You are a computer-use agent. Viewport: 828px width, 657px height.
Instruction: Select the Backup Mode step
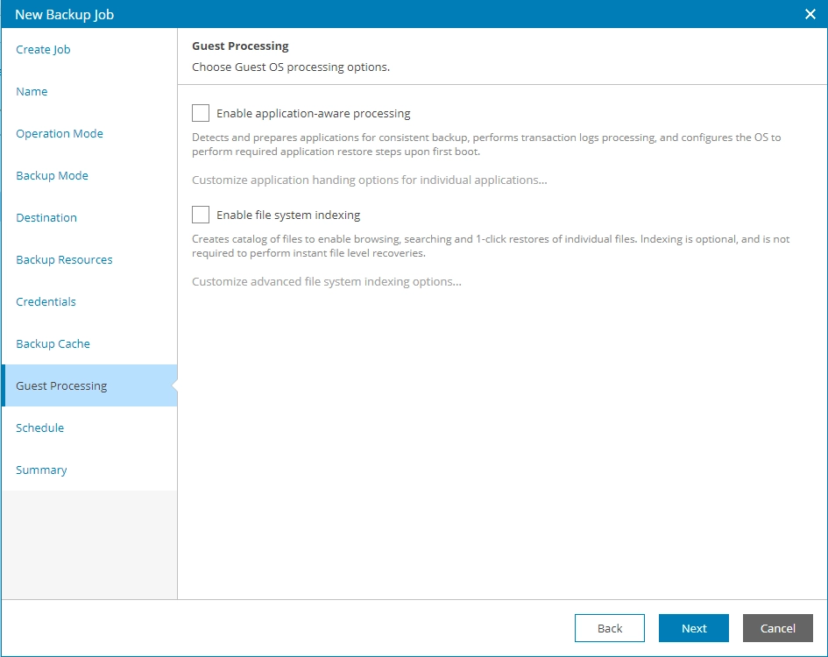tap(52, 175)
